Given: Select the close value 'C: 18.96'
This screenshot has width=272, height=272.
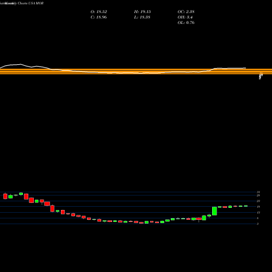Looking at the screenshot, I should tap(98, 17).
